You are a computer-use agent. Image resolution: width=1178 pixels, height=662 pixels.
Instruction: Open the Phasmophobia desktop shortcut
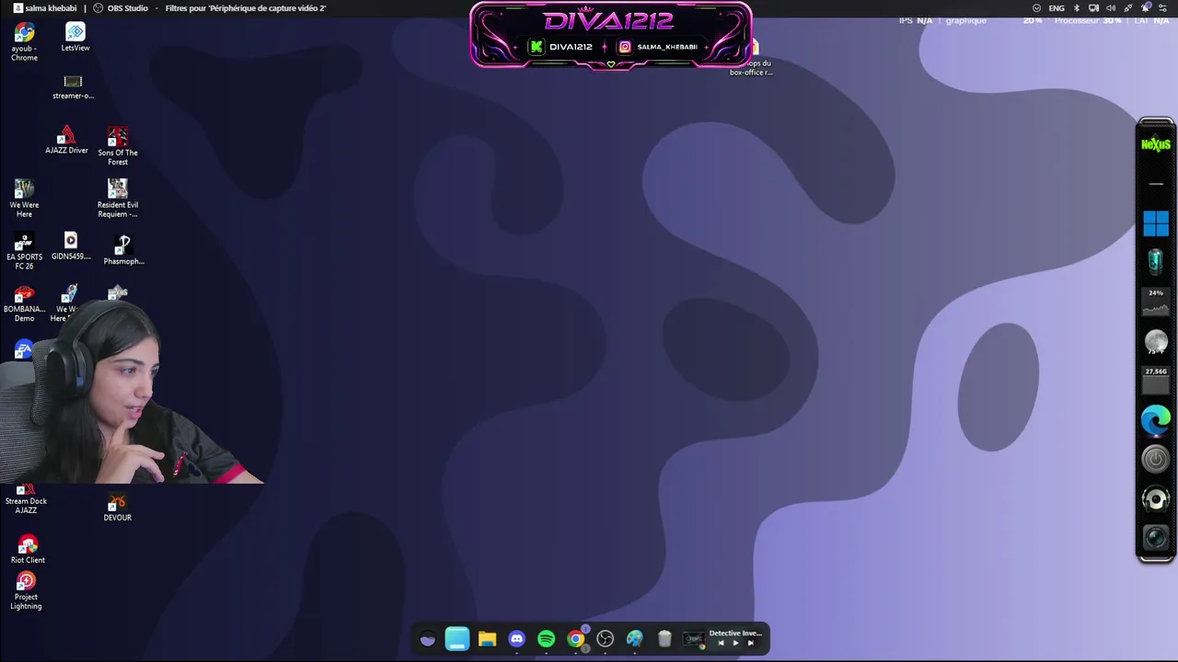coord(123,250)
